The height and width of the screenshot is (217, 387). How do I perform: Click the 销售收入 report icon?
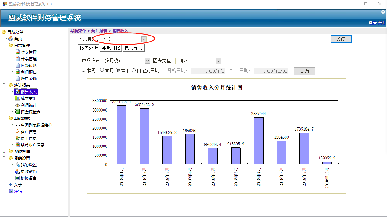18,92
